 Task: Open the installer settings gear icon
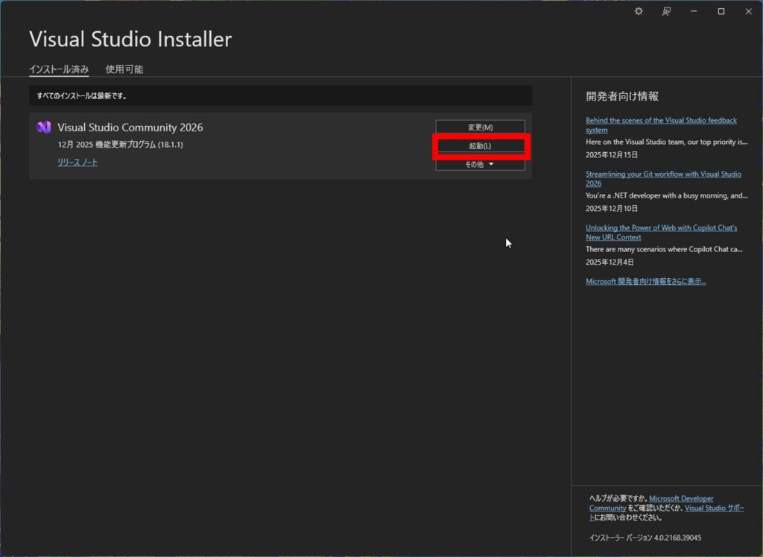click(x=638, y=11)
